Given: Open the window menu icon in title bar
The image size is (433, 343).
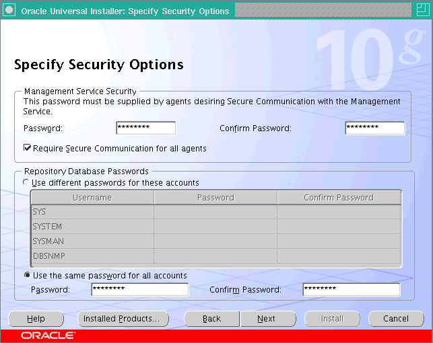Looking at the screenshot, I should click(x=10, y=11).
